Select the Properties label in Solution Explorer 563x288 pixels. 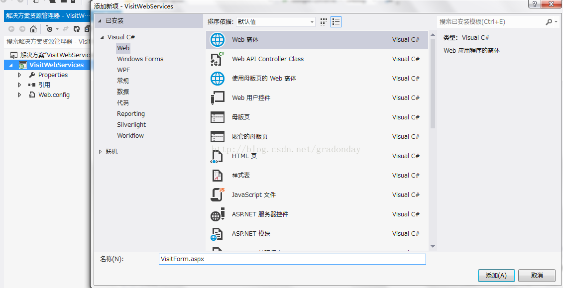[53, 75]
